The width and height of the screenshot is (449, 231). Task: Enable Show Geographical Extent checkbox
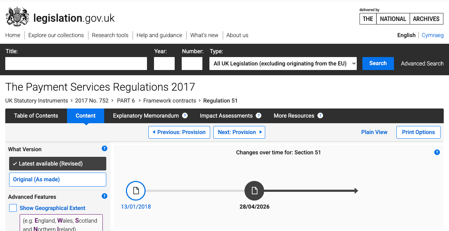13,208
